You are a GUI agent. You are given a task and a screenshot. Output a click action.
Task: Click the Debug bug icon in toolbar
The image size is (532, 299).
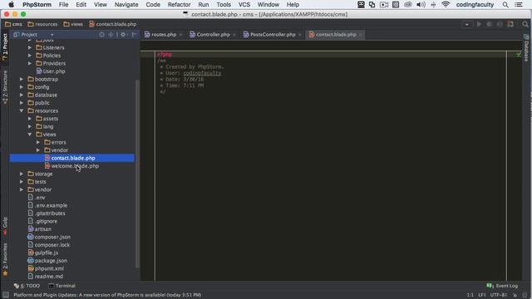489,24
